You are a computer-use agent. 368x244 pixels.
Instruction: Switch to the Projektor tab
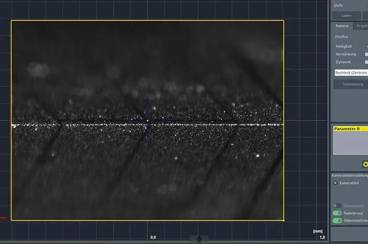[x=361, y=26]
